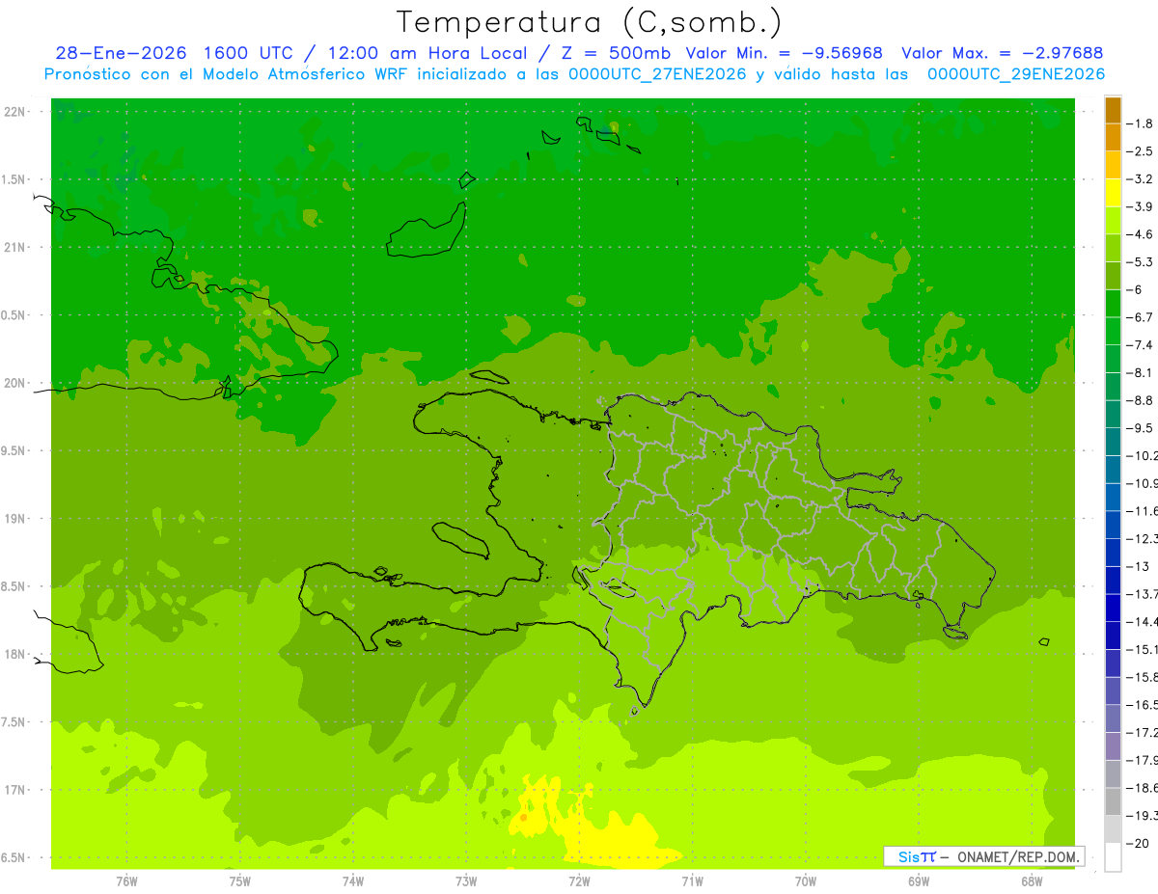Click the title "Temperatura (C,somb.)"
Screen dimensions: 1158x894
pyautogui.click(x=590, y=23)
